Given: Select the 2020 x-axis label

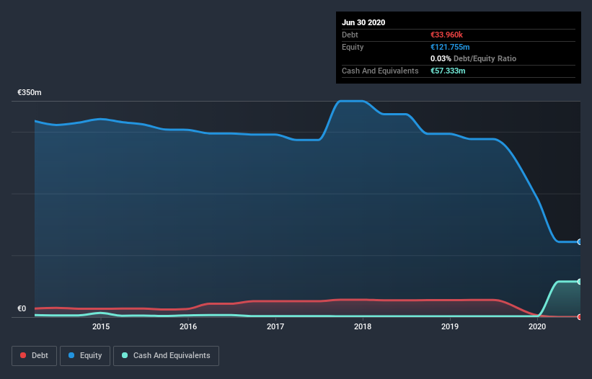Looking at the screenshot, I should (537, 326).
